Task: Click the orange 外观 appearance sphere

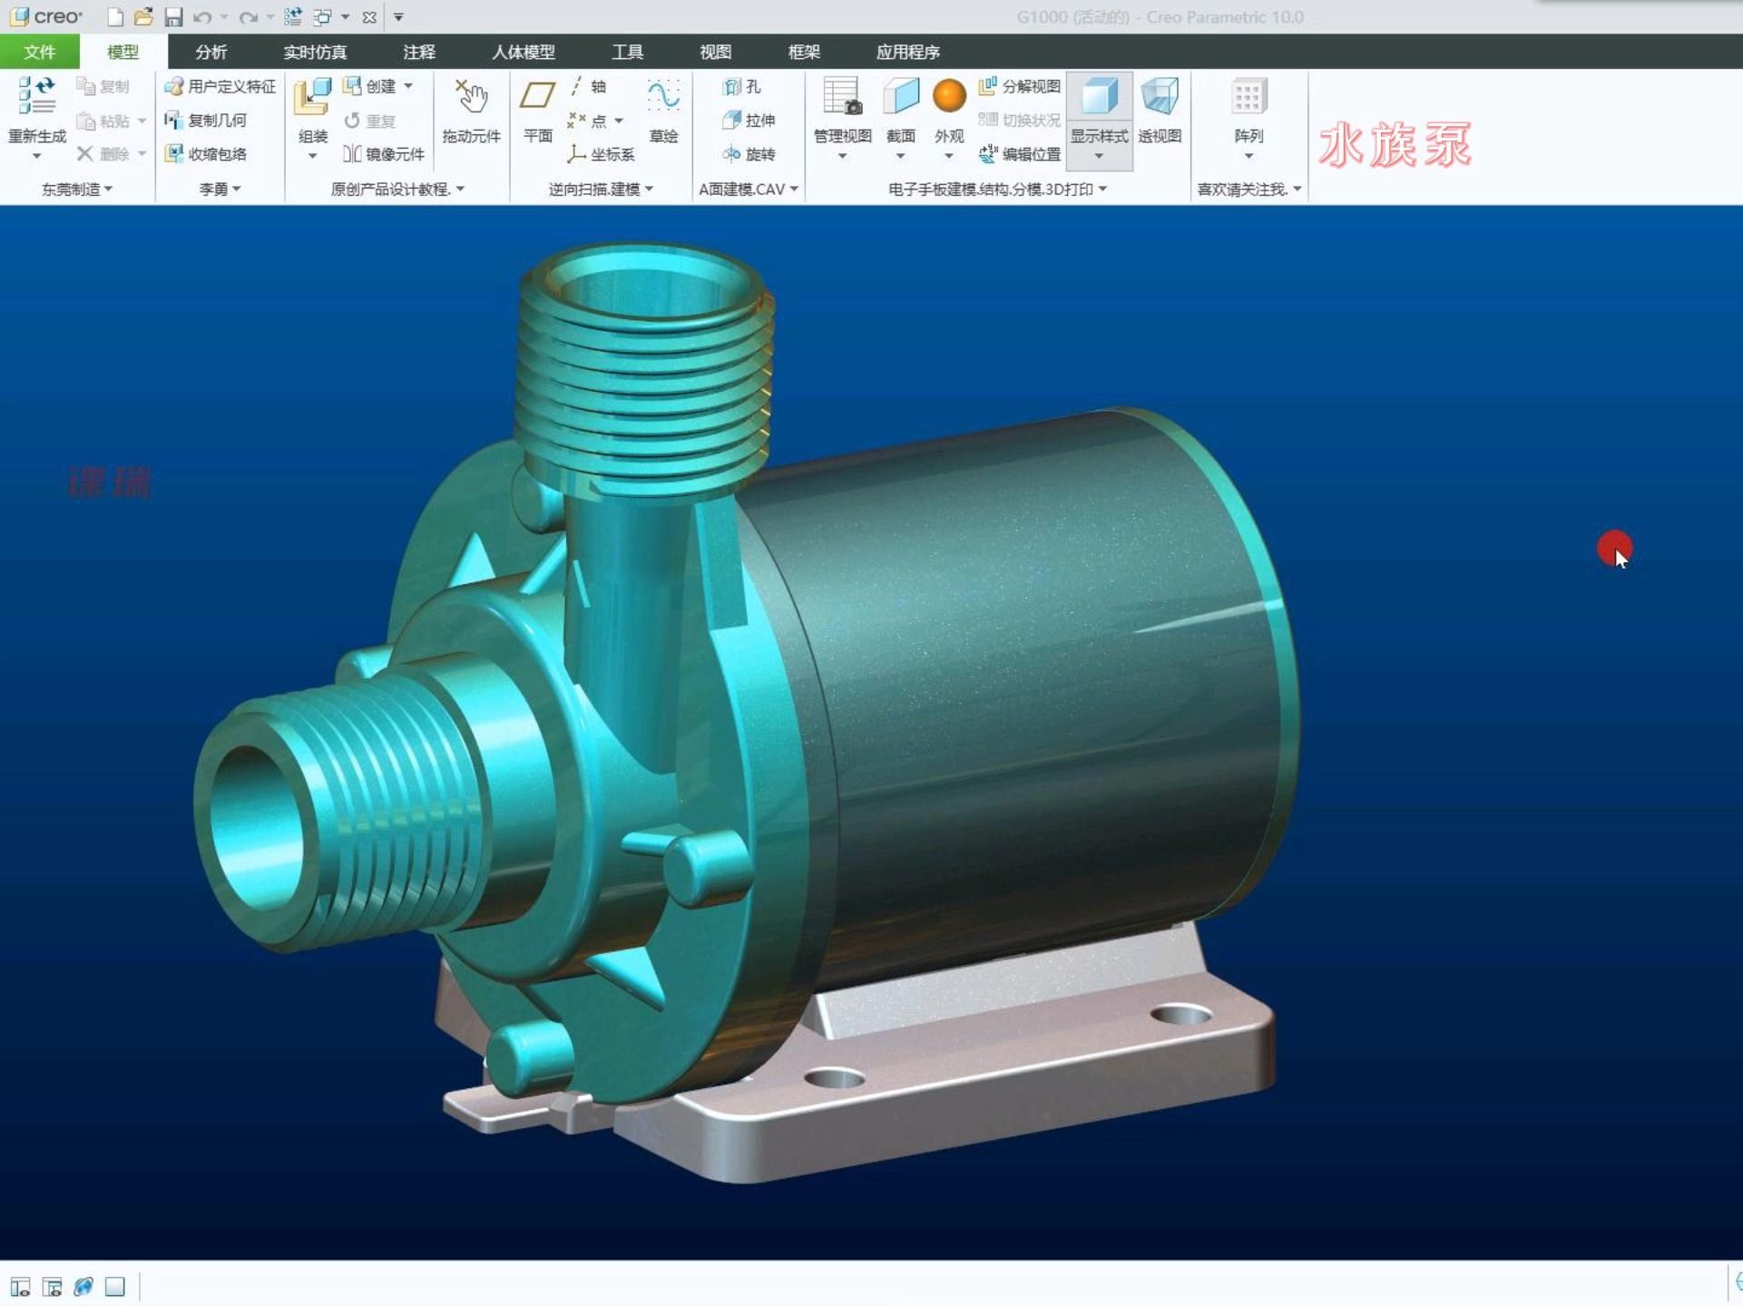Action: [x=949, y=96]
